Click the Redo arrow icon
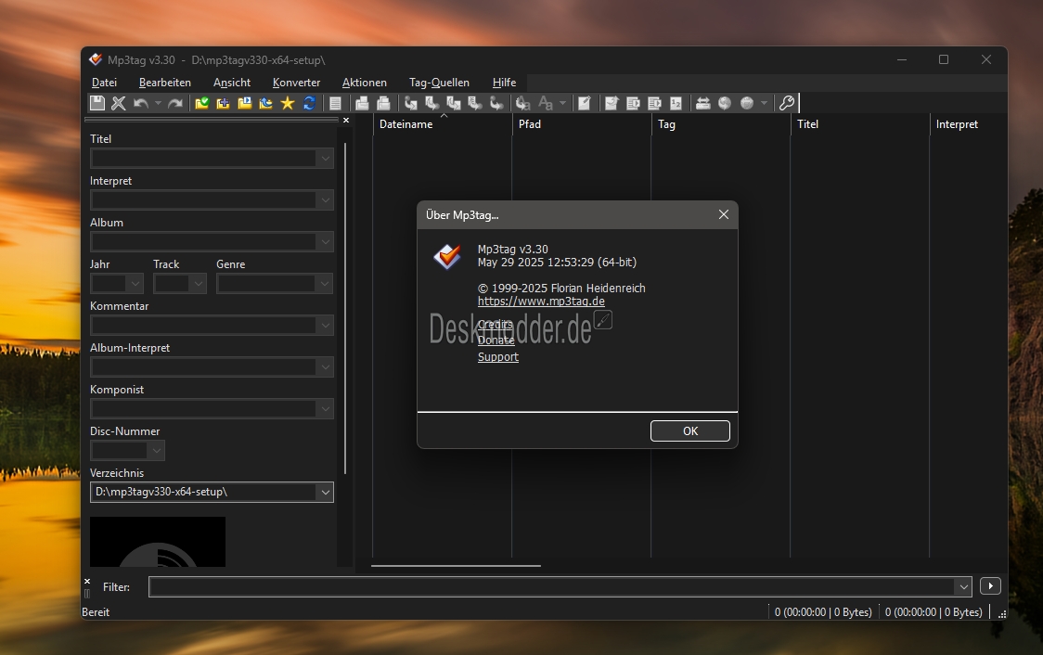Screen dimensions: 1043x655 tap(175, 103)
